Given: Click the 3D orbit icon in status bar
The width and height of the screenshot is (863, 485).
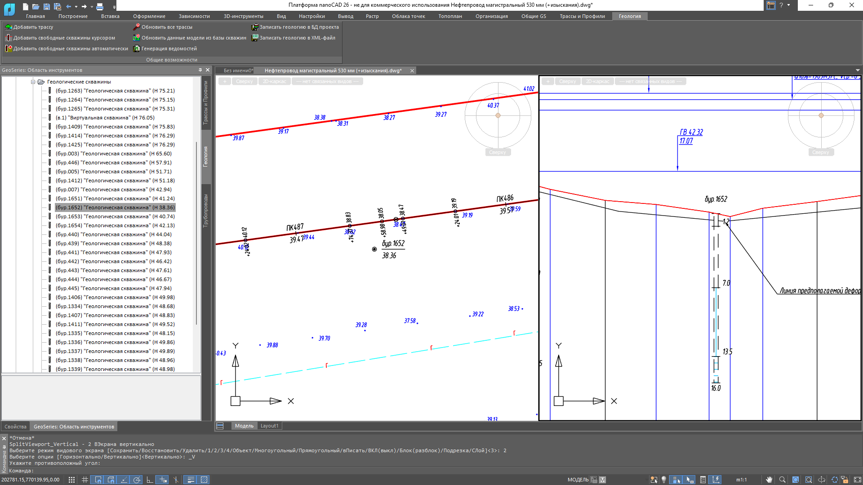Looking at the screenshot, I should pos(821,480).
